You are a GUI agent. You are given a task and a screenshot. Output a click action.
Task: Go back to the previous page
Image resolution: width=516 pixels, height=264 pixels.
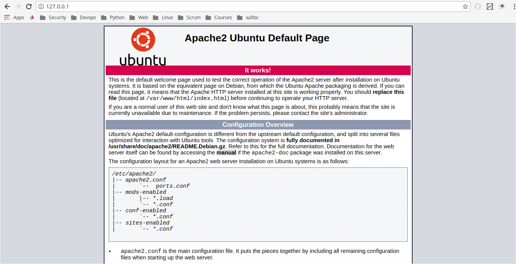(x=7, y=7)
